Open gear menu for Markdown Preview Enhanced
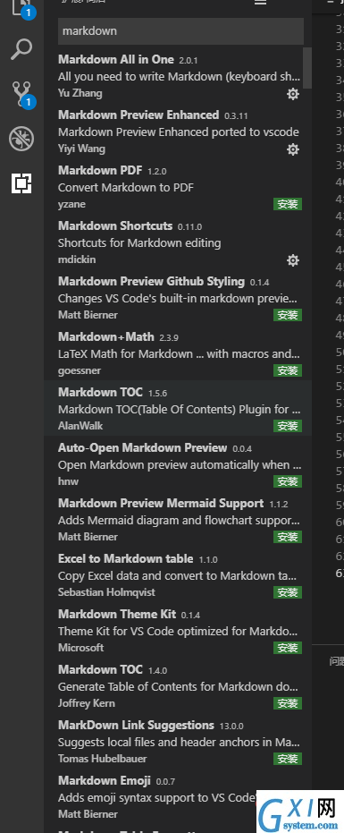 click(x=293, y=149)
